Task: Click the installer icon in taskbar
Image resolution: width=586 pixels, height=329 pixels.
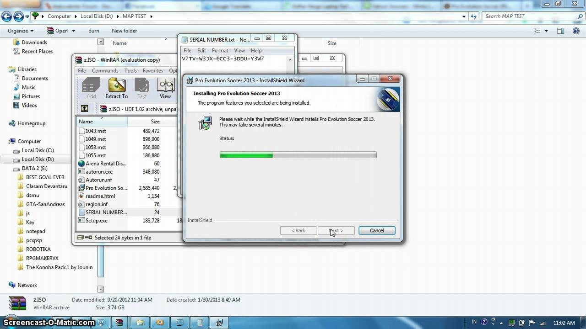Action: (219, 323)
